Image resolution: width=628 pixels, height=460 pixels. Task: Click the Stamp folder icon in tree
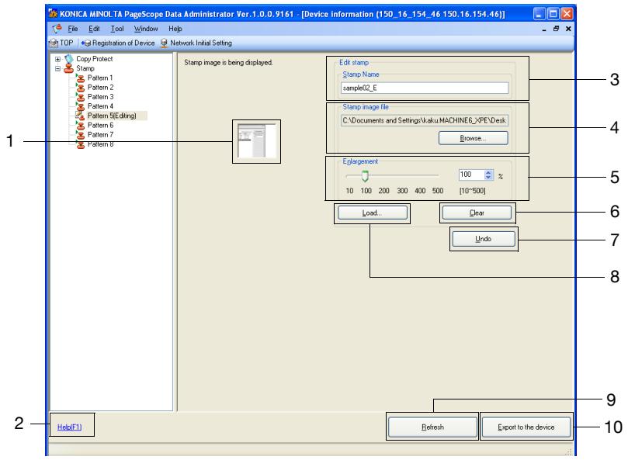(69, 68)
